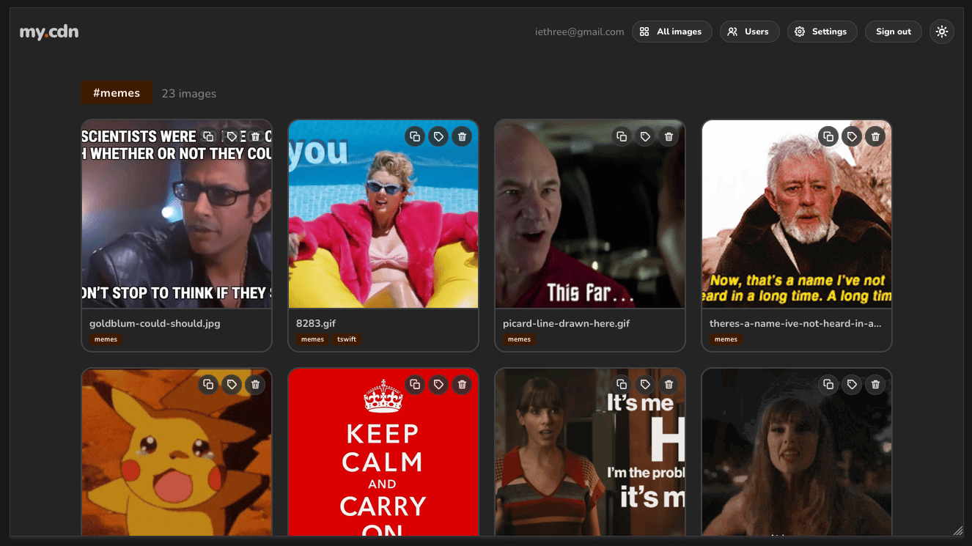
Task: Open All images view
Action: (671, 32)
